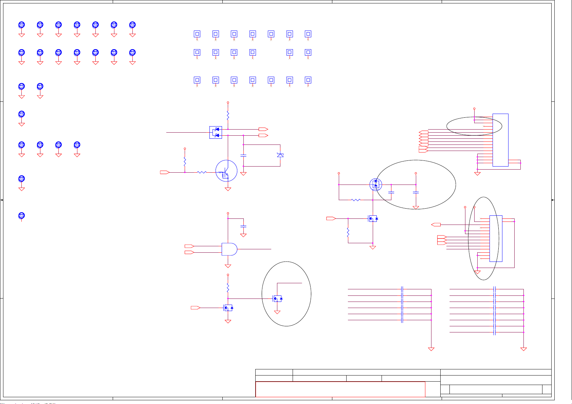Click the MOSFET inside the bottom-center oval
This screenshot has height=404, width=572.
tap(278, 299)
